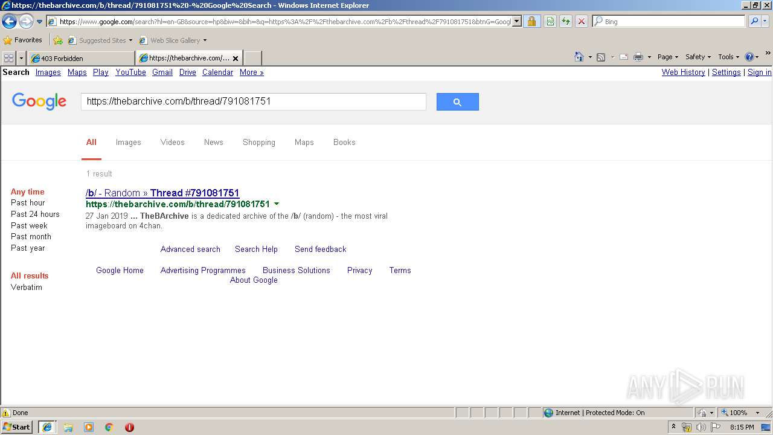Switch to the Books results tab

[344, 142]
